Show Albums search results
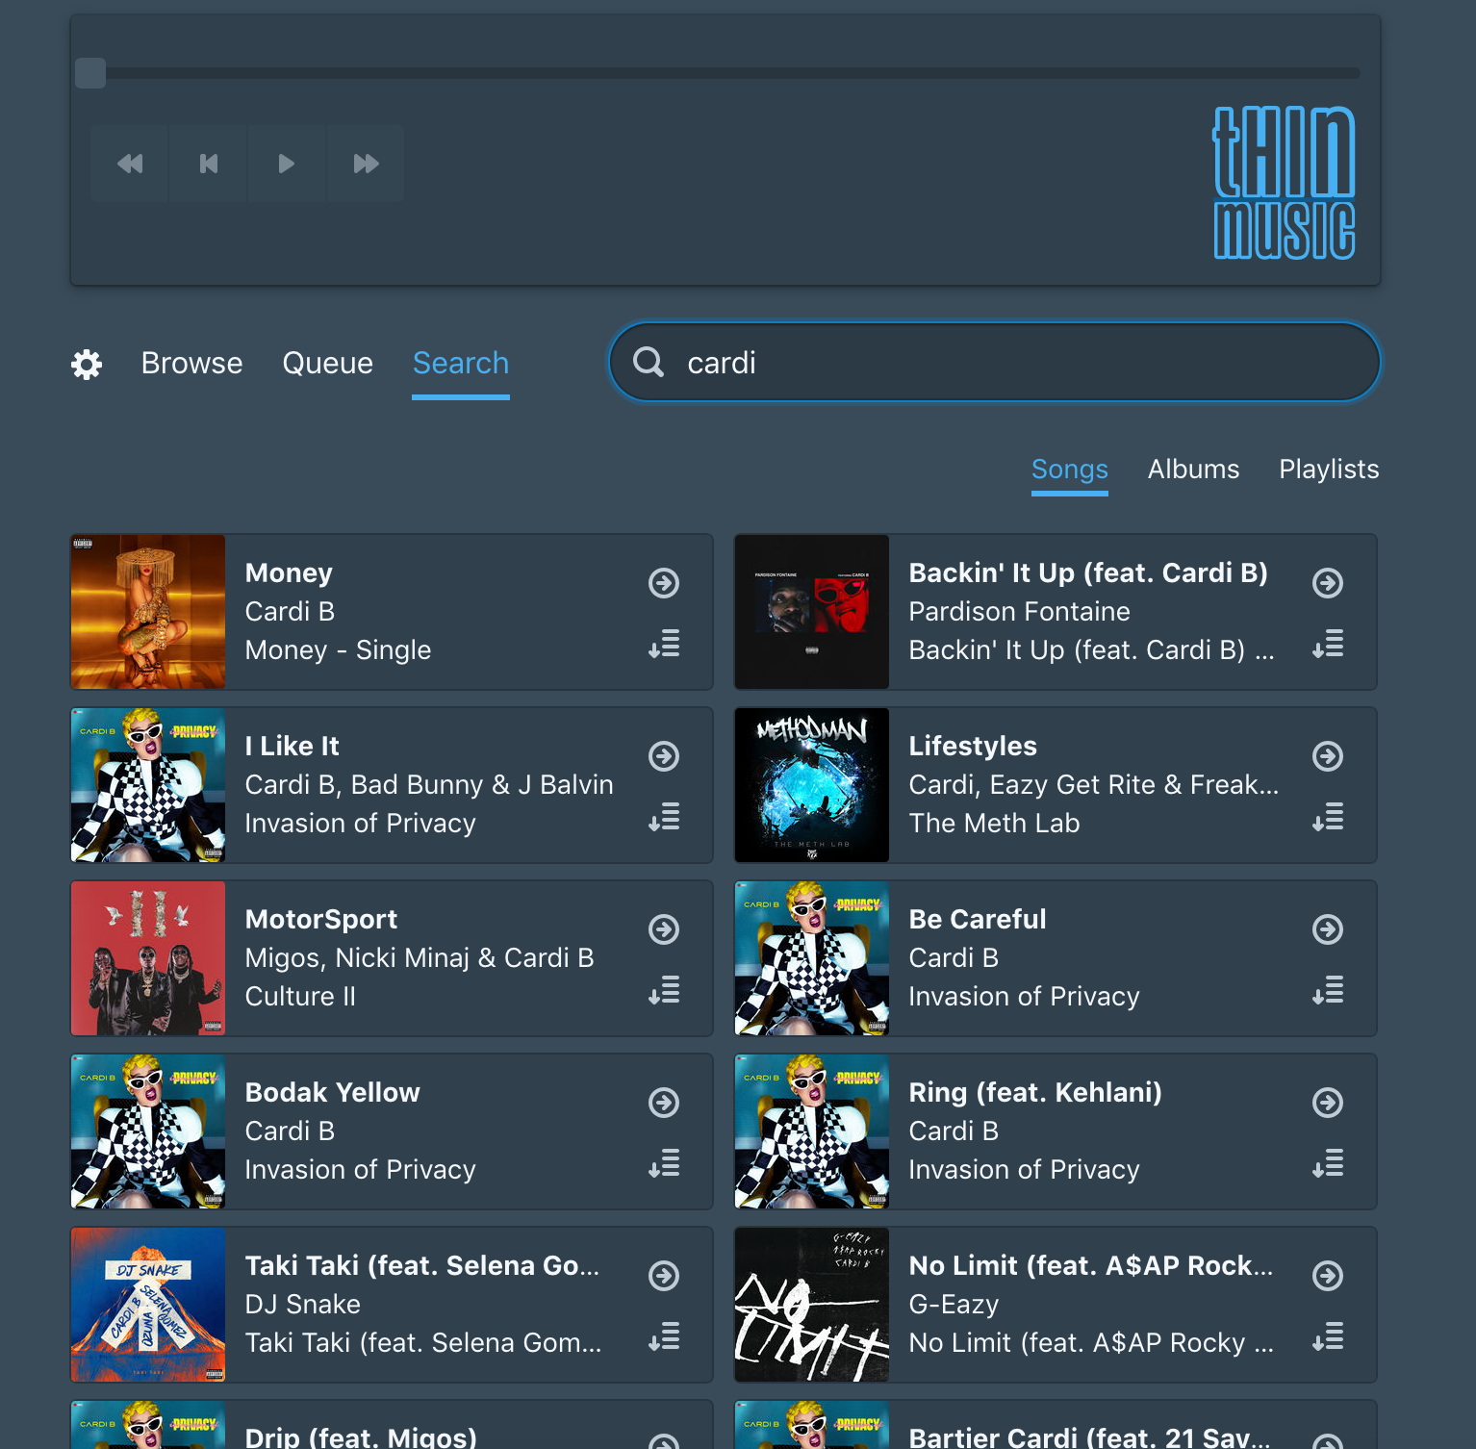The width and height of the screenshot is (1476, 1449). click(x=1193, y=470)
